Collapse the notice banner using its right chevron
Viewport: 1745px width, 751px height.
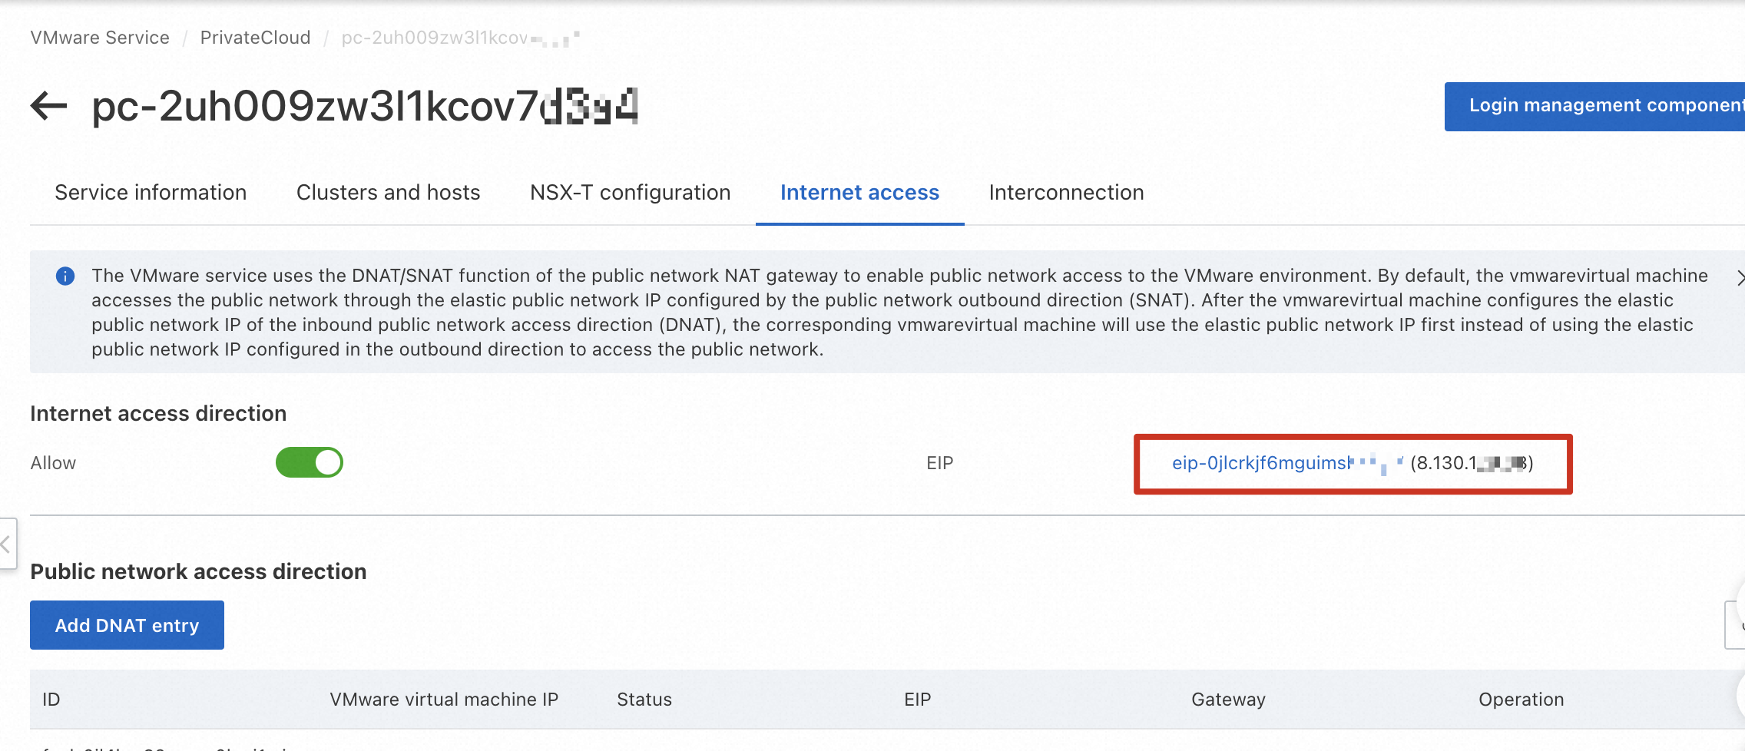[1739, 277]
